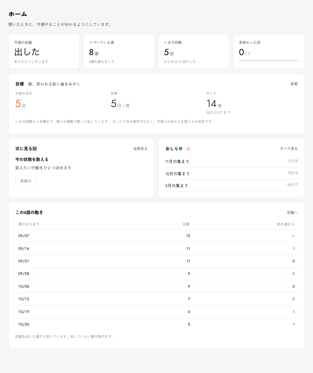Select the 09/14 row date
The image size is (313, 373).
point(24,248)
